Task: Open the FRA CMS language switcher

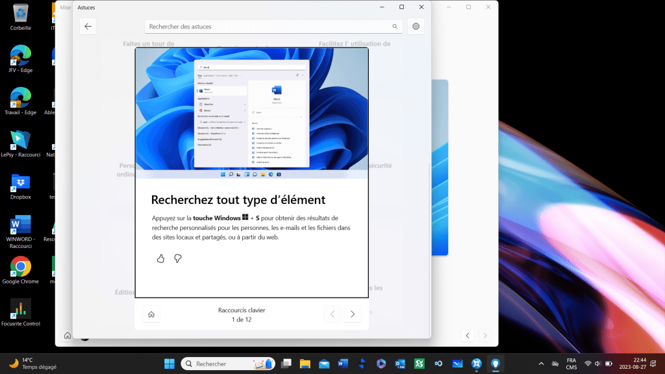Action: click(x=571, y=364)
